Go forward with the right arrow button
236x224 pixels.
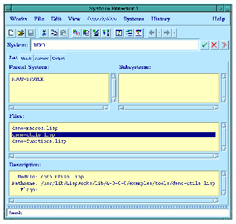pyautogui.click(x=166, y=33)
